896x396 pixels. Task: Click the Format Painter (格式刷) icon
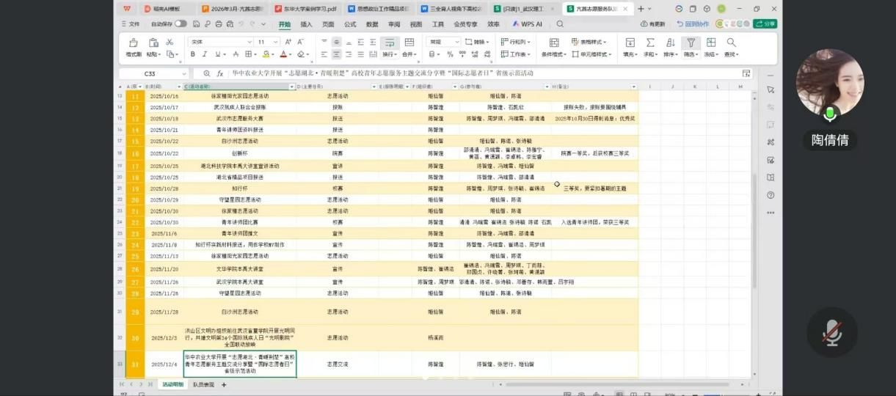(x=134, y=43)
